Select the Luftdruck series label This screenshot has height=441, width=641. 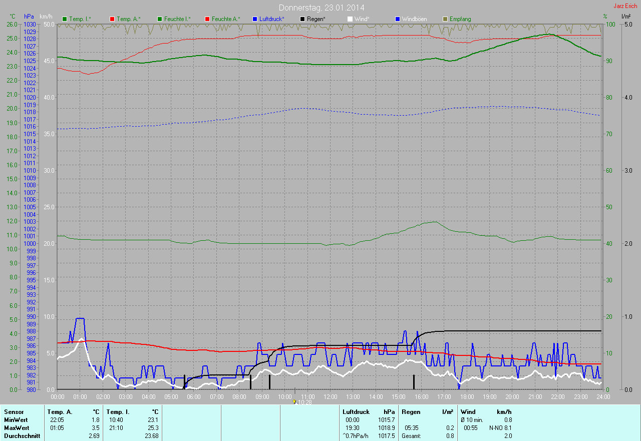point(272,19)
